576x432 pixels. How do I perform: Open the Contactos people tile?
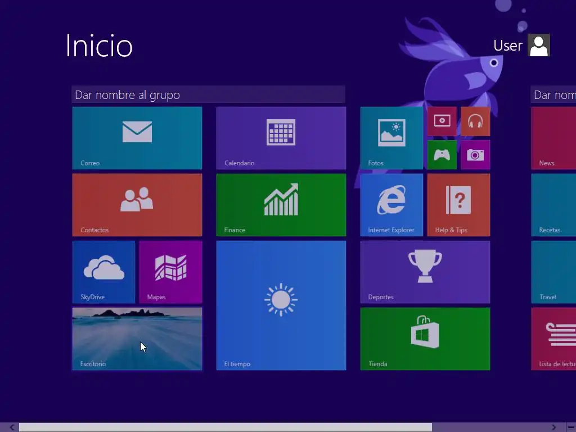point(137,205)
